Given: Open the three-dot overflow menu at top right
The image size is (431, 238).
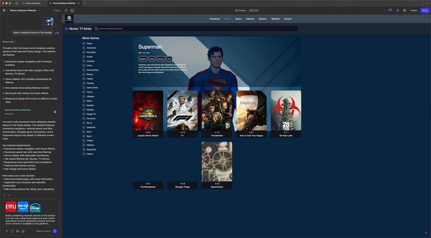Looking at the screenshot, I should 427,3.
